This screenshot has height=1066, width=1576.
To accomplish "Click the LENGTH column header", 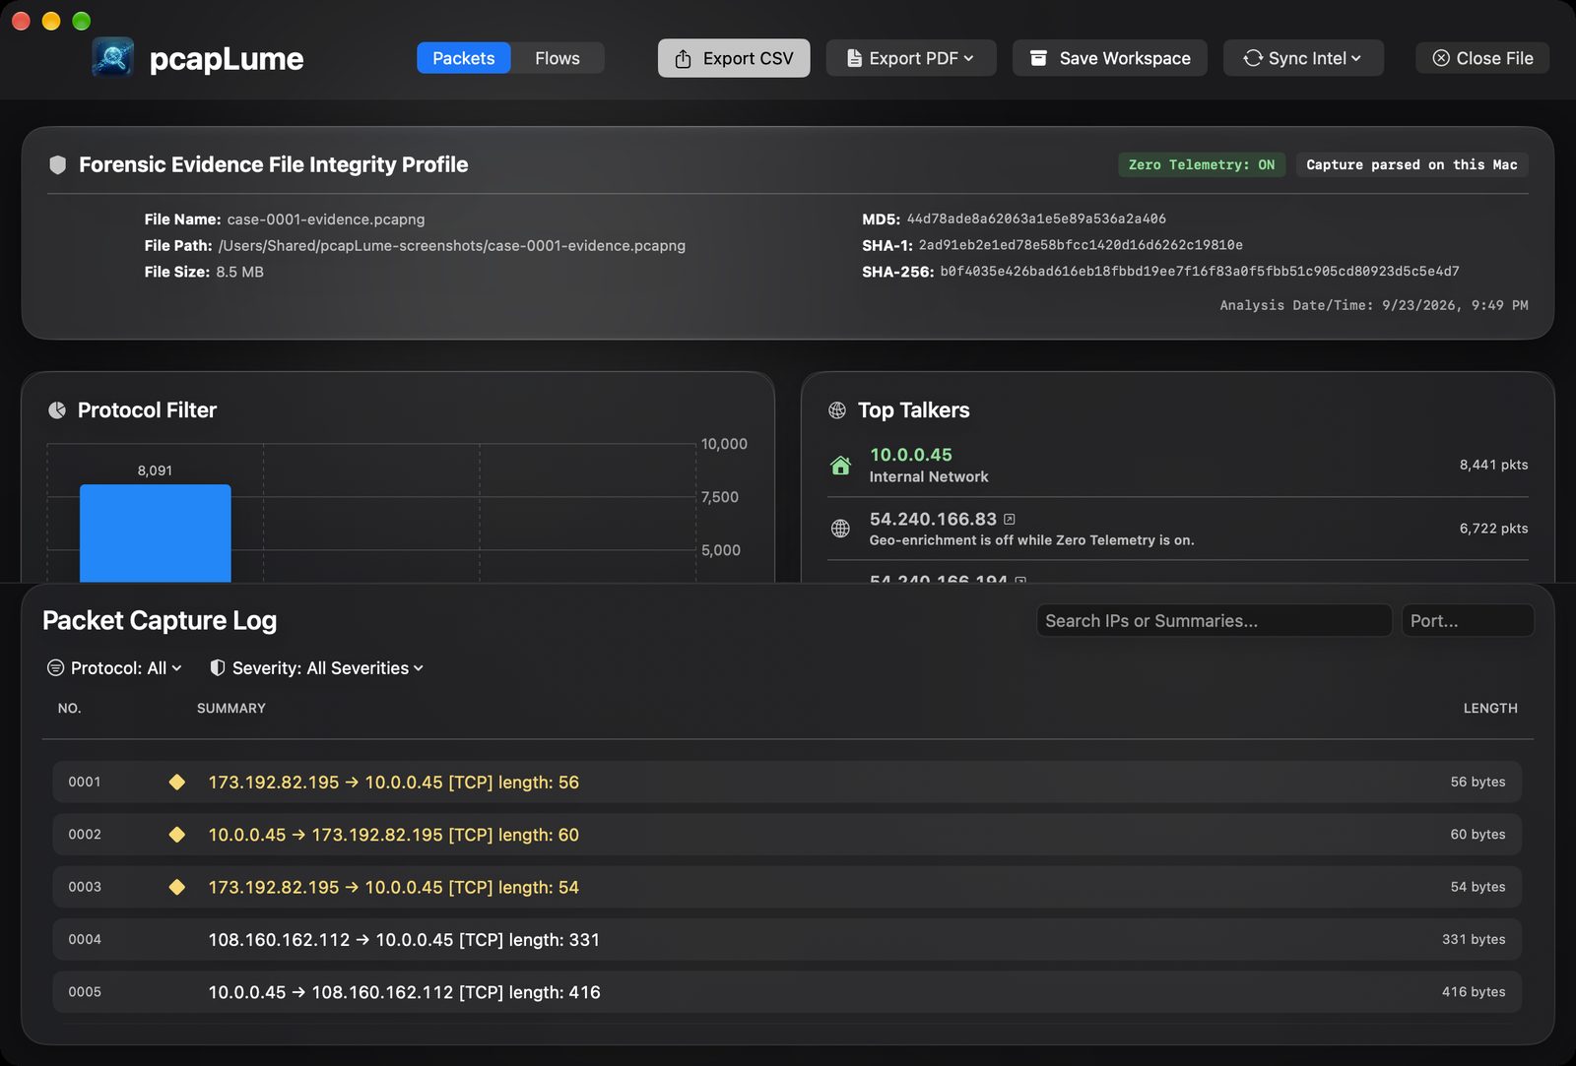I will click(1490, 709).
